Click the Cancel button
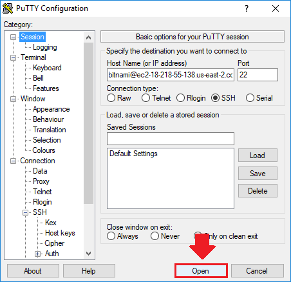 point(257,271)
